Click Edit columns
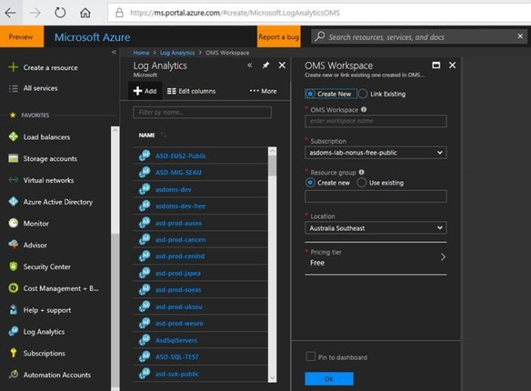This screenshot has width=531, height=391. pyautogui.click(x=191, y=91)
